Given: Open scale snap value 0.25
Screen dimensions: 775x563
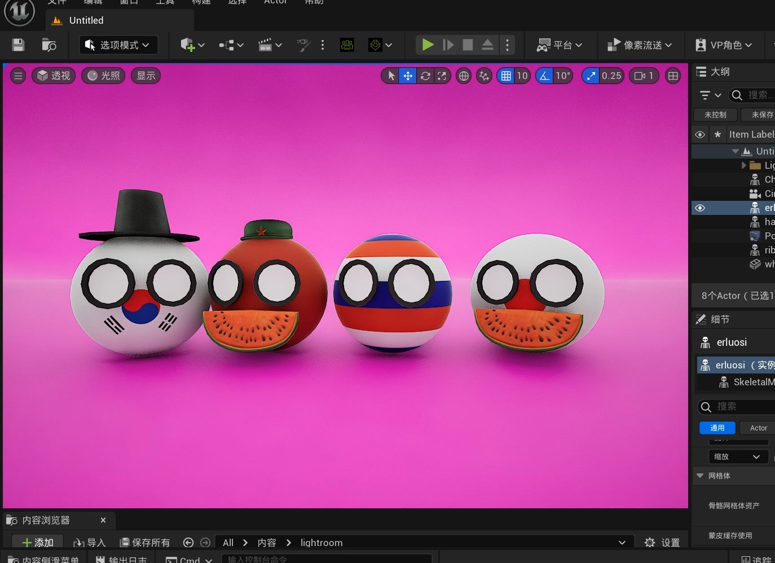Looking at the screenshot, I should 611,76.
